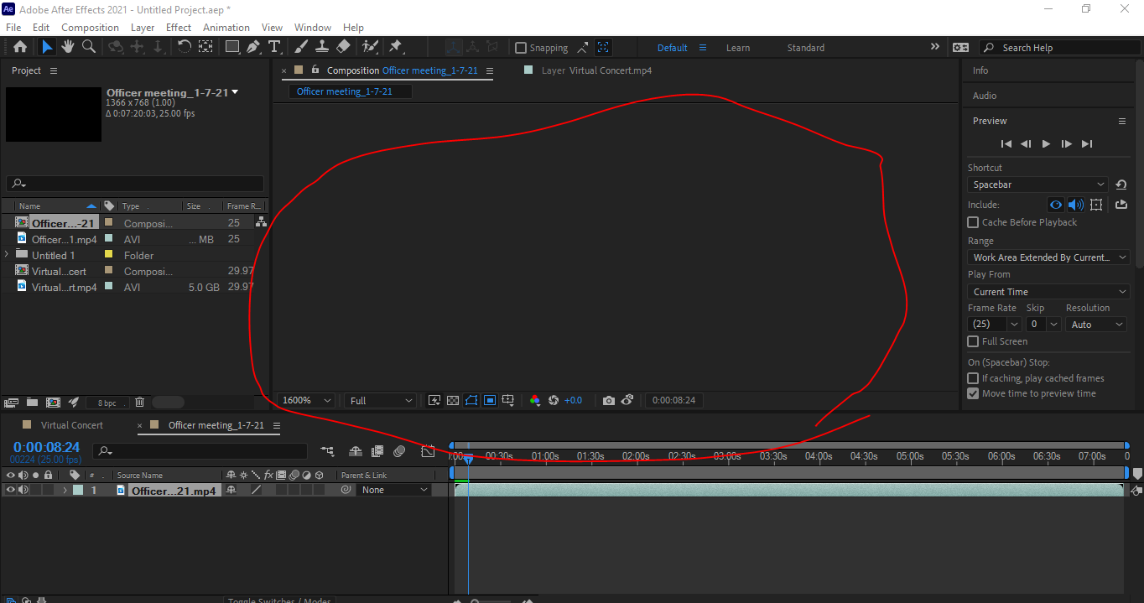The height and width of the screenshot is (603, 1144).
Task: Select the Pen tool
Action: (x=253, y=47)
